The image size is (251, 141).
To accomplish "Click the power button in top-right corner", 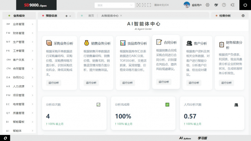I will pos(245,5).
